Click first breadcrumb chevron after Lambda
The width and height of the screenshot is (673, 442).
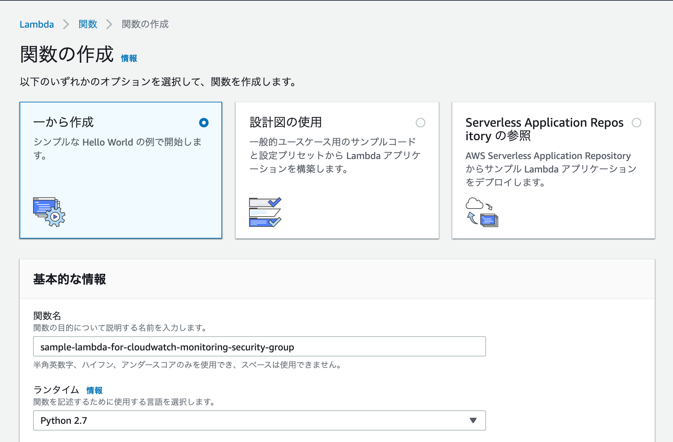(66, 24)
